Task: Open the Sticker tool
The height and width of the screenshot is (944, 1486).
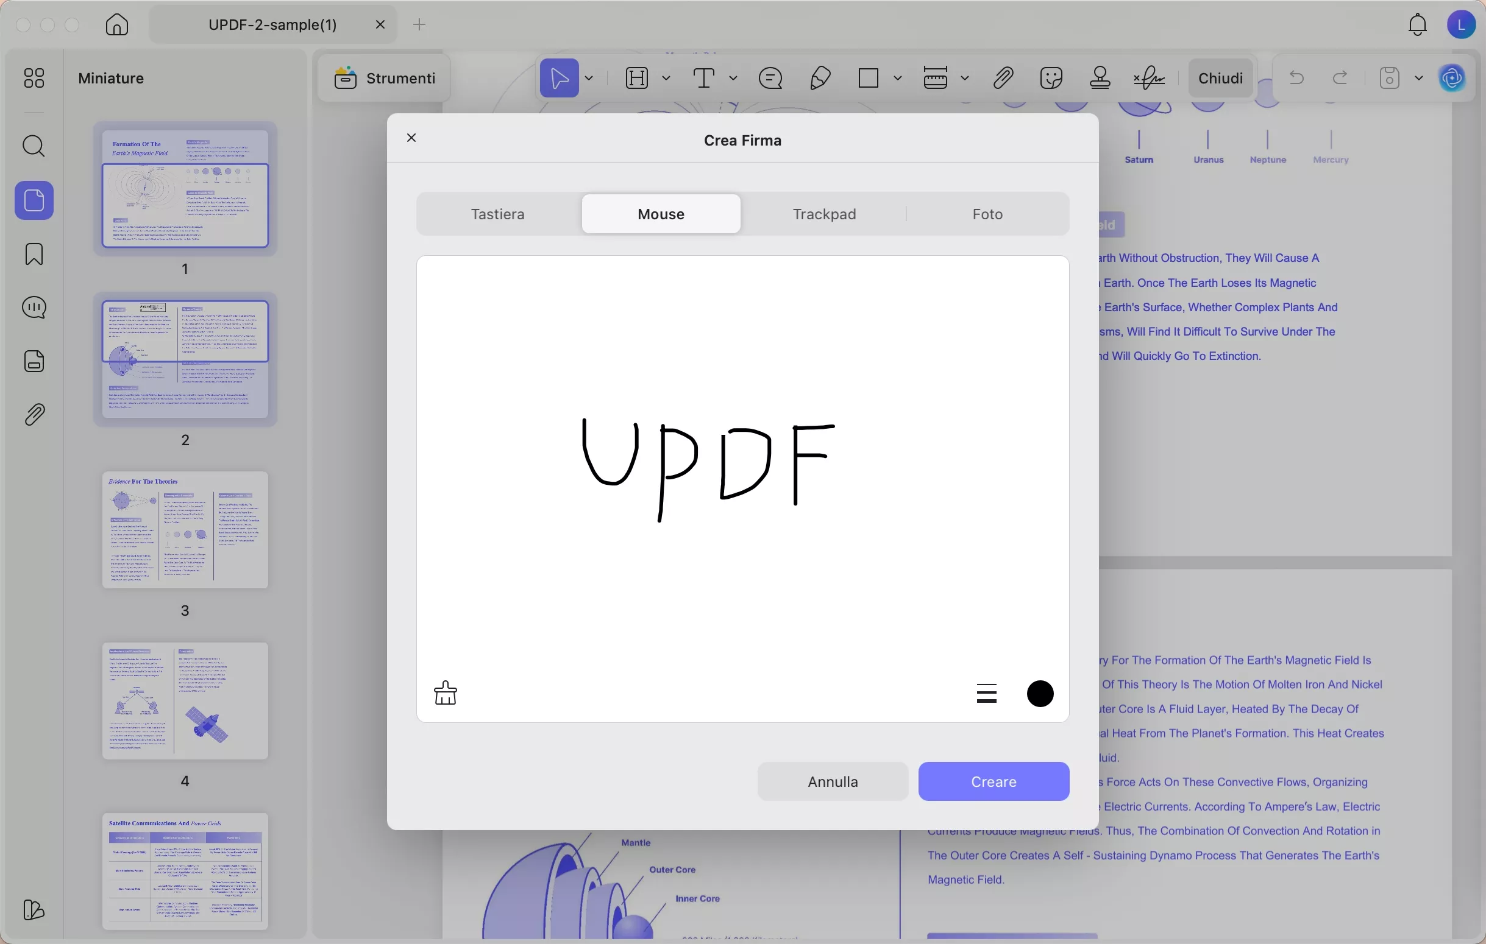Action: 1050,77
